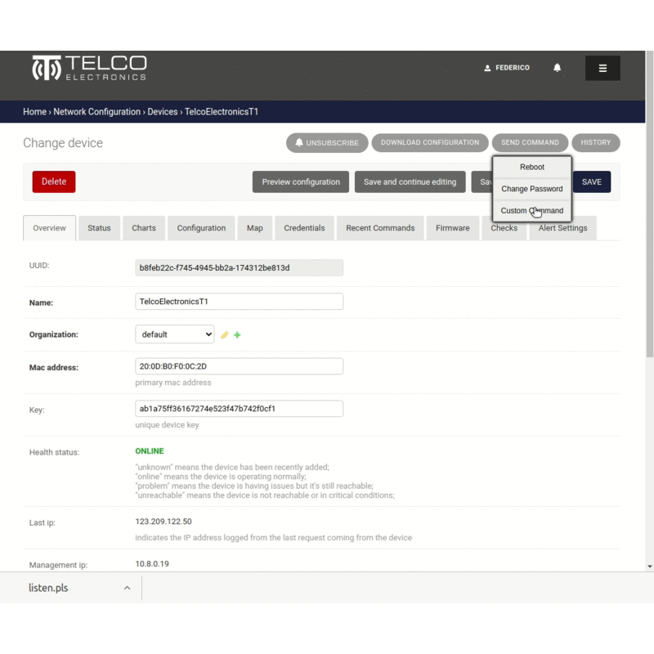Open the Organization dropdown
The image size is (654, 654).
(x=175, y=334)
